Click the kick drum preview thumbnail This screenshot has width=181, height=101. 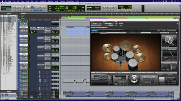[169, 41]
